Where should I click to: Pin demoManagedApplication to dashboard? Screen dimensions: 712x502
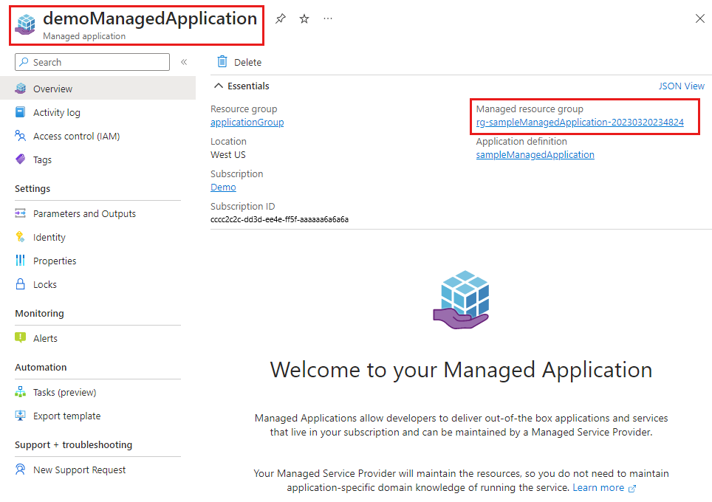281,18
